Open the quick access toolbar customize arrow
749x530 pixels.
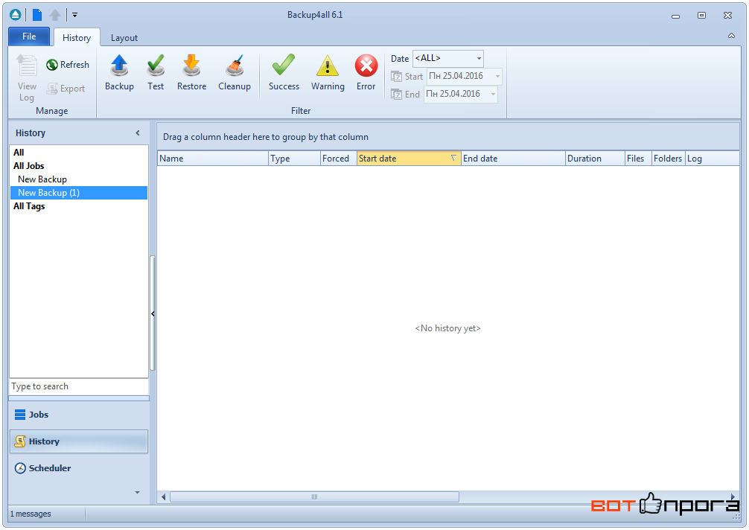tap(75, 15)
